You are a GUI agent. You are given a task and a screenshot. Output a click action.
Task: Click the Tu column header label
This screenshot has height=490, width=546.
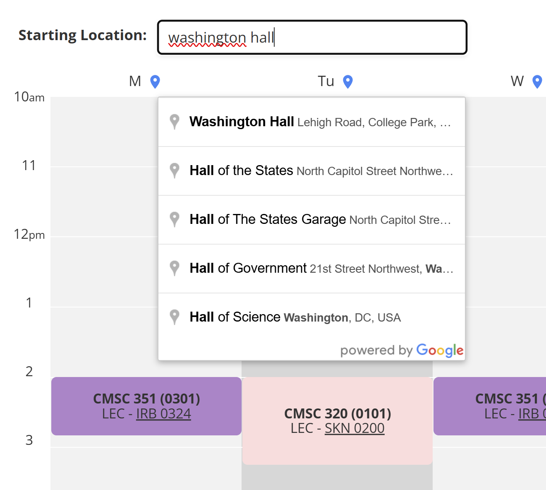pos(326,81)
